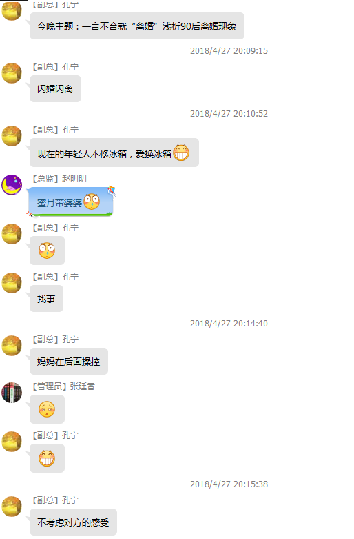Click sender name 【管理员】张廷香
354x539 pixels.
click(x=63, y=386)
